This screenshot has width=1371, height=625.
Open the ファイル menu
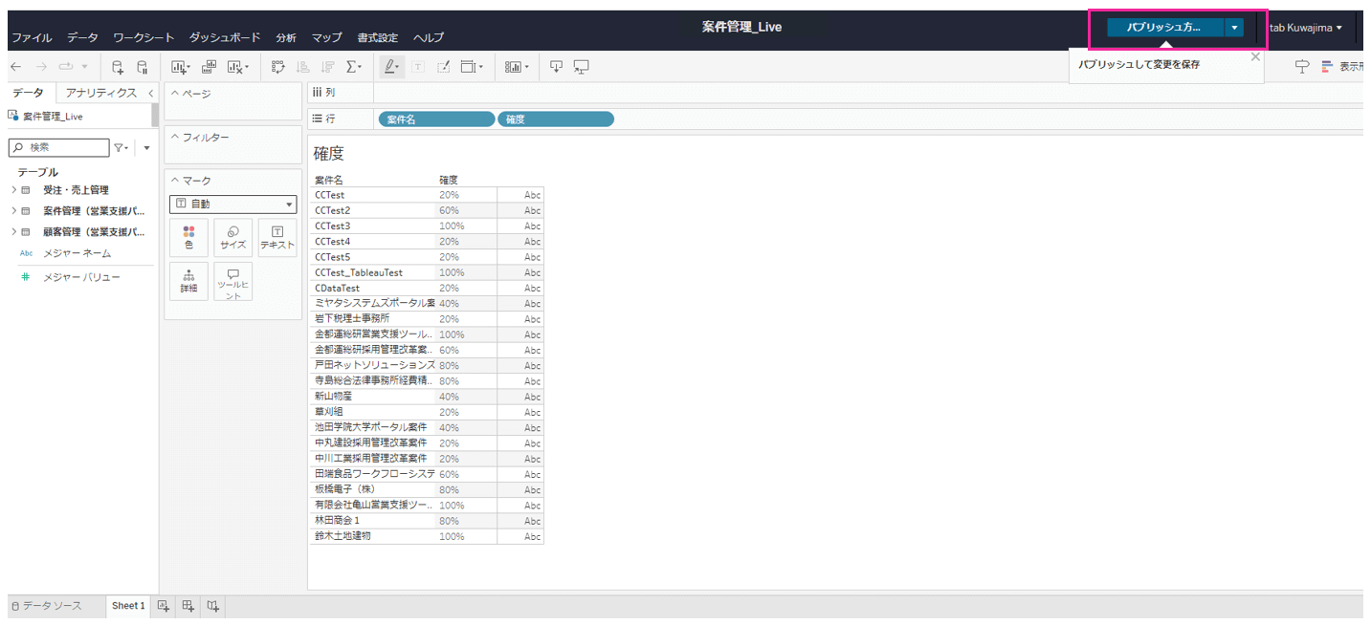[x=32, y=37]
